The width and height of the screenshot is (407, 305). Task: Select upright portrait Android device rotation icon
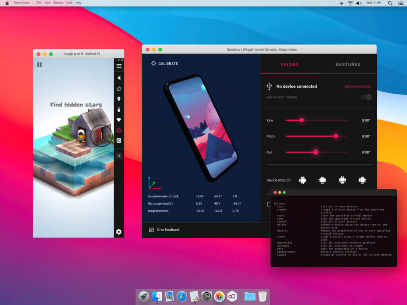pos(302,180)
